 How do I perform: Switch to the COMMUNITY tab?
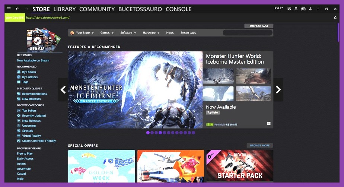pyautogui.click(x=97, y=9)
